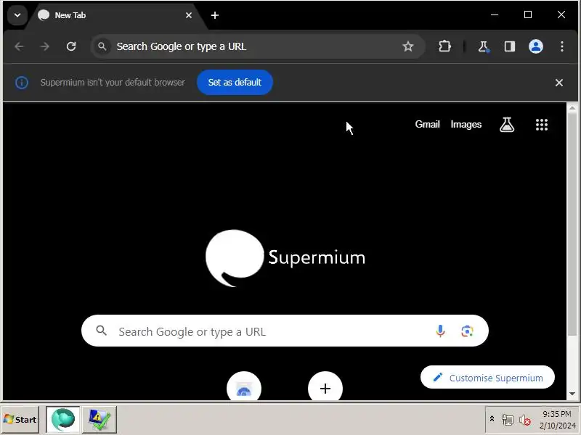Screen dimensions: 581x435
Task: Open the profile avatar menu
Action: point(535,46)
